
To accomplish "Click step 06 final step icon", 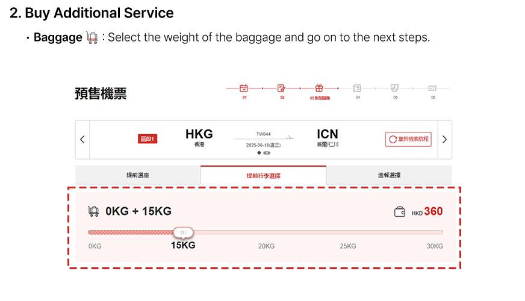I will click(432, 88).
